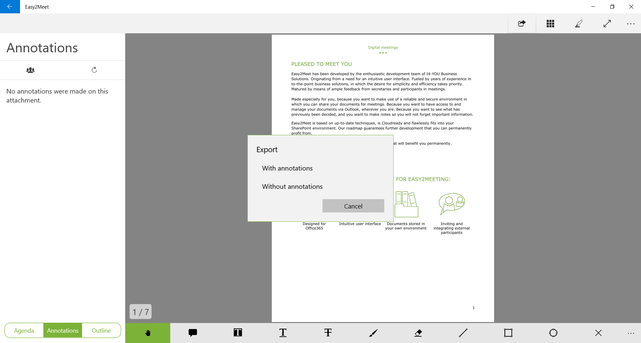Viewport: 641px width, 343px height.
Task: Choose Without annotations export option
Action: tap(292, 186)
